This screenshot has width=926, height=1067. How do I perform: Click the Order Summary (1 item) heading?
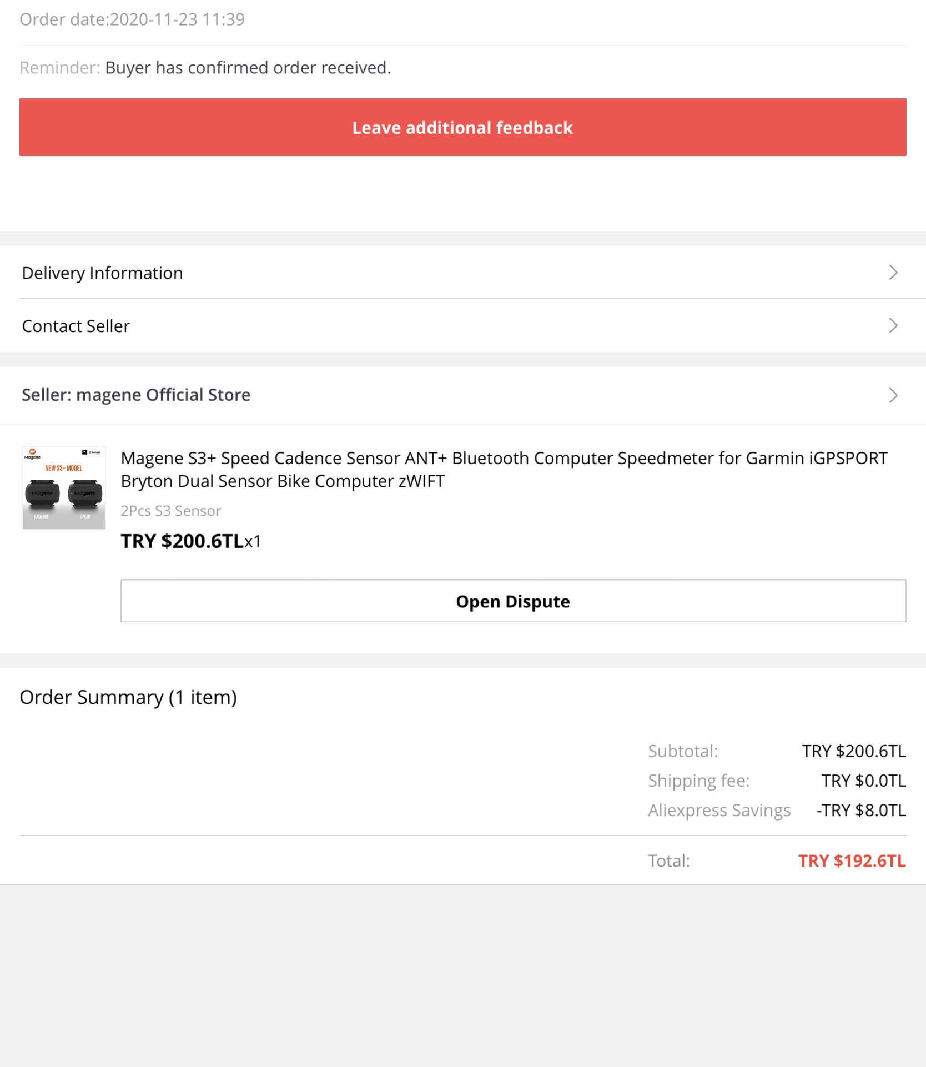point(128,697)
